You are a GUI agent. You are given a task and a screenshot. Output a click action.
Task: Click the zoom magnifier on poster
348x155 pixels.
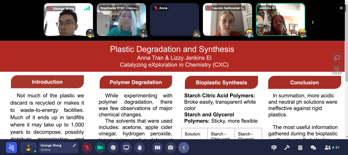click(337, 69)
